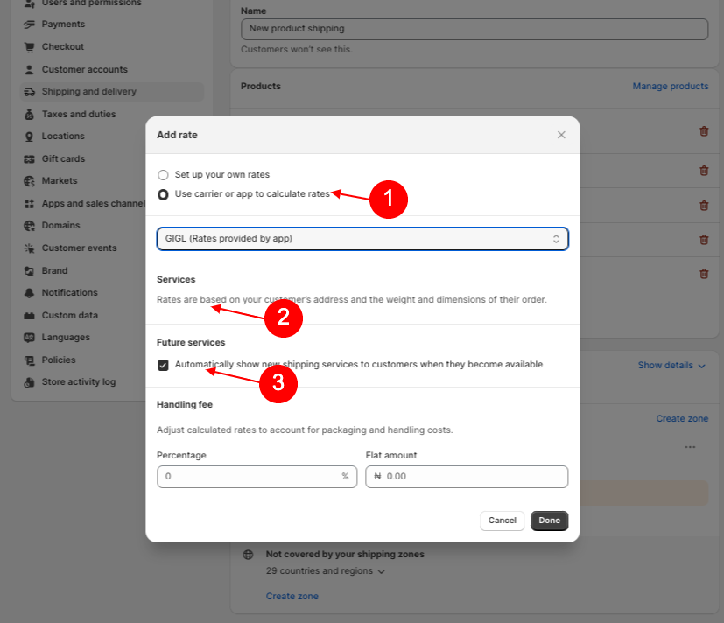This screenshot has width=724, height=623.
Task: Go to Customer accounts settings
Action: [x=84, y=69]
